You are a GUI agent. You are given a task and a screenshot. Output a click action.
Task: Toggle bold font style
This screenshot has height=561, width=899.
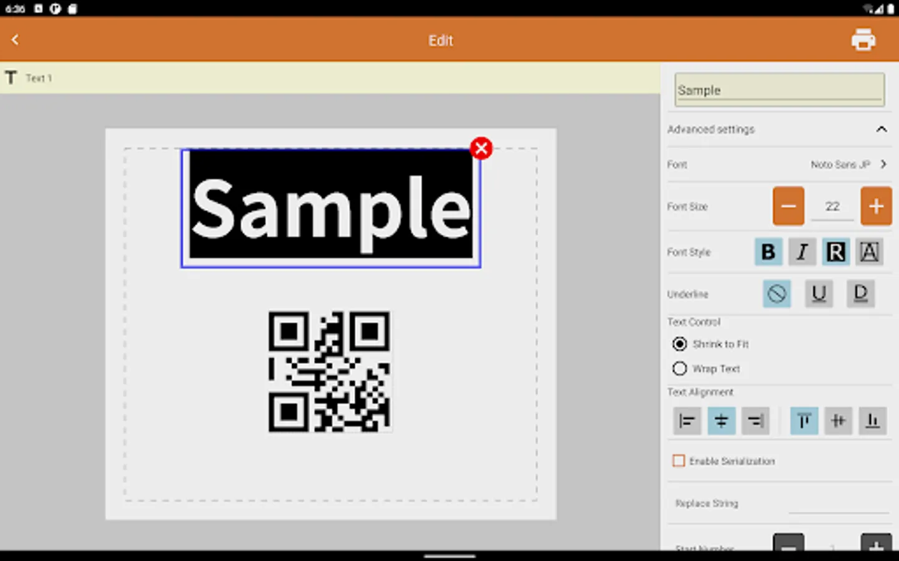coord(769,252)
